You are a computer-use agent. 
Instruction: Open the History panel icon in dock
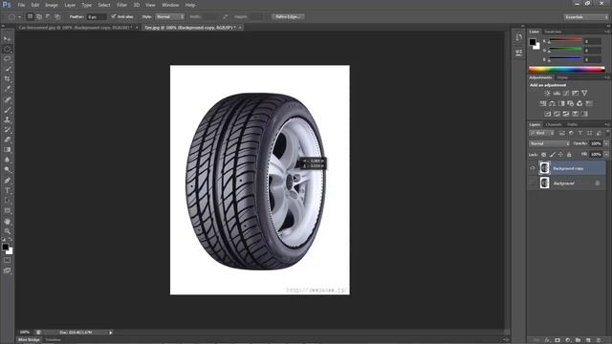518,37
